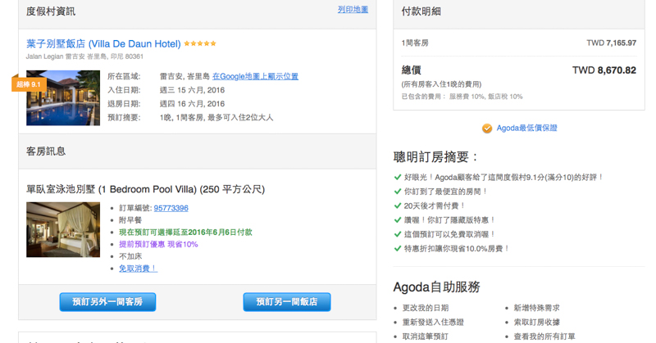This screenshot has height=343, width=656.
Task: Click the total TWD 8,670.82 amount
Action: pos(604,70)
